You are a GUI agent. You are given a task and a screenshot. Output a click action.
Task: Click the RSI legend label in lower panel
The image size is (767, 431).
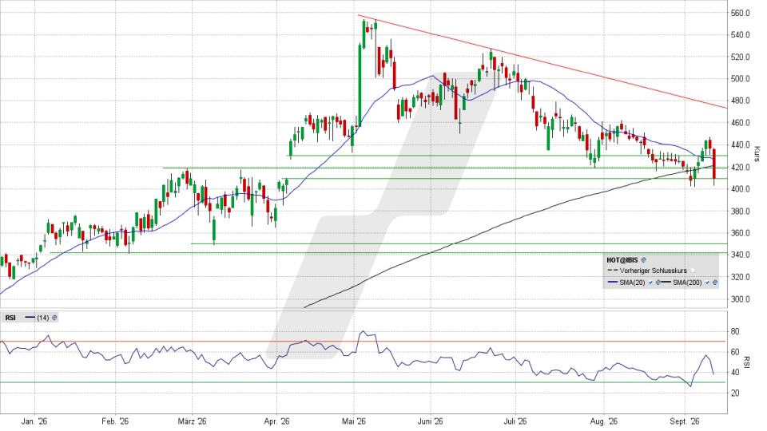click(10, 318)
